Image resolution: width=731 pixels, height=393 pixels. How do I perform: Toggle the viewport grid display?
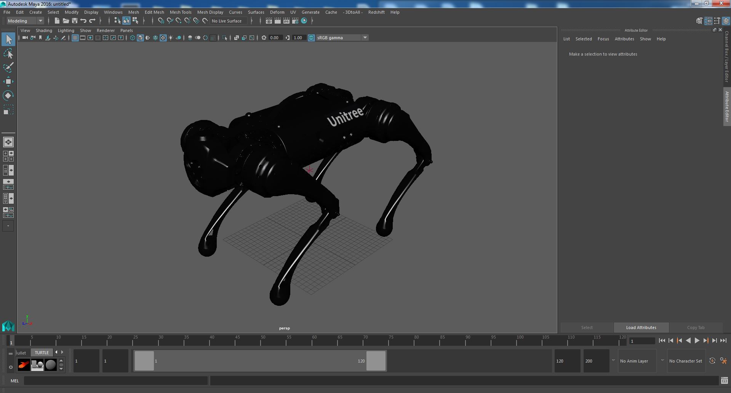(x=75, y=38)
